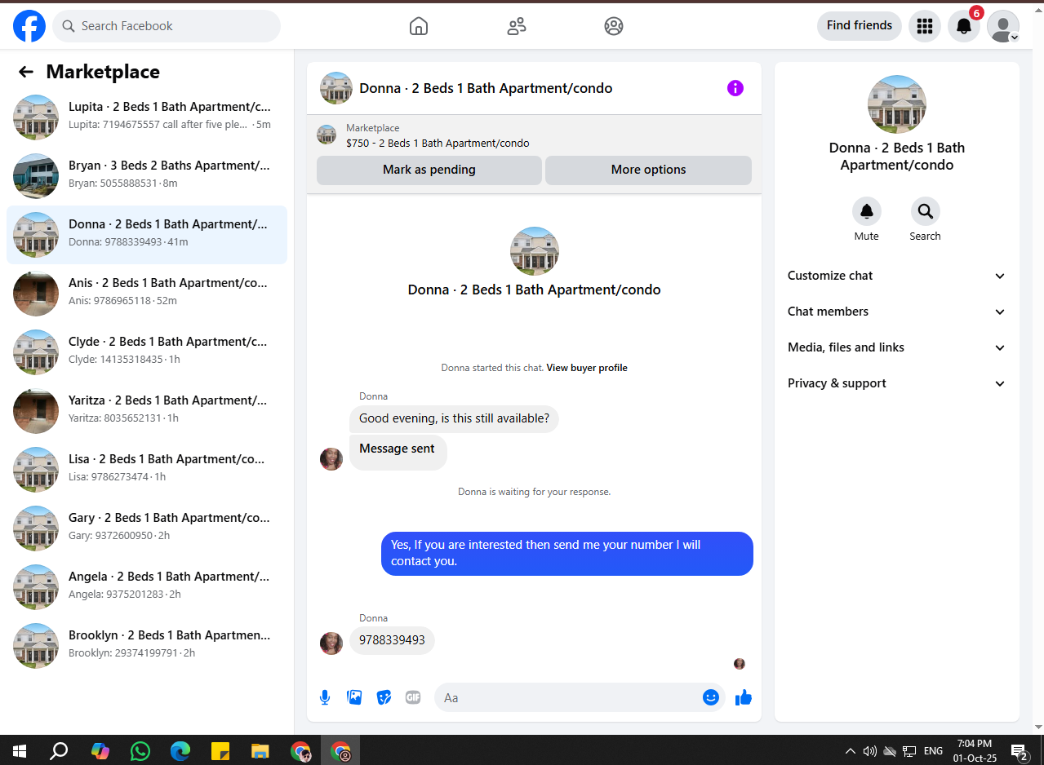
Task: Open the $750 Marketplace listing banner
Action: point(534,135)
